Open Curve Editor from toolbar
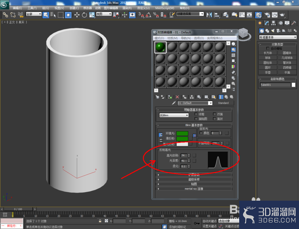The height and width of the screenshot is (229, 299). [x=242, y=15]
